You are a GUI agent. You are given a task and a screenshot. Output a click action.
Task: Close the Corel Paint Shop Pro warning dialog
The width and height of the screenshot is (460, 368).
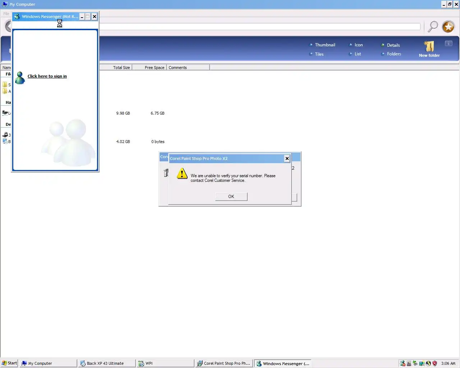(287, 158)
